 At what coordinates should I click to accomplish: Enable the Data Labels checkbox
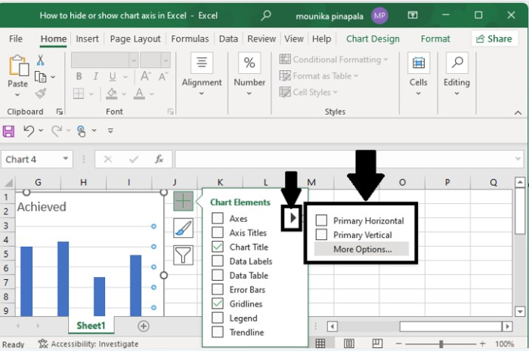coord(218,260)
